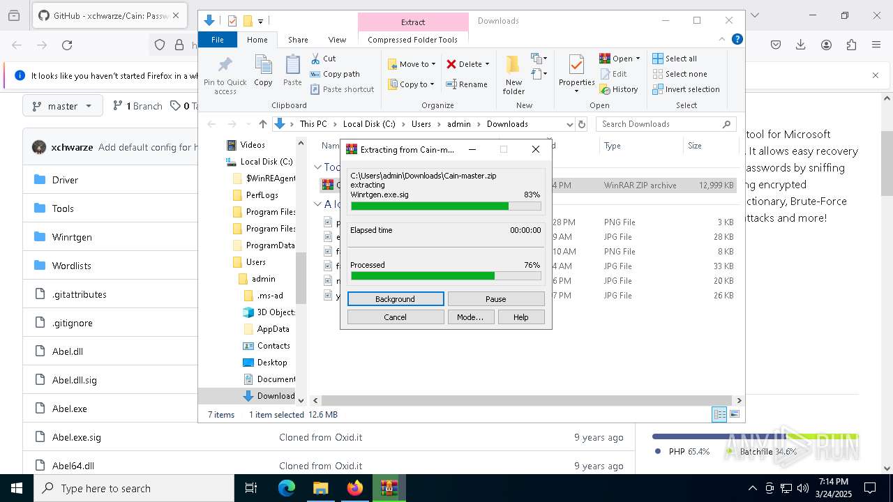The width and height of the screenshot is (893, 502).
Task: Open Firefox extensions puzzle icon
Action: tap(851, 45)
